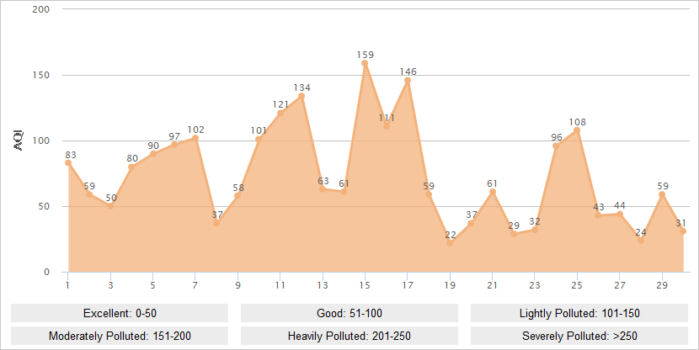This screenshot has height=350, width=699.
Task: Click the x-axis day label '29'
Action: pos(662,285)
